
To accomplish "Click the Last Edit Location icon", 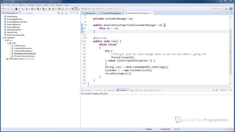I will pyautogui.click(x=104, y=9).
